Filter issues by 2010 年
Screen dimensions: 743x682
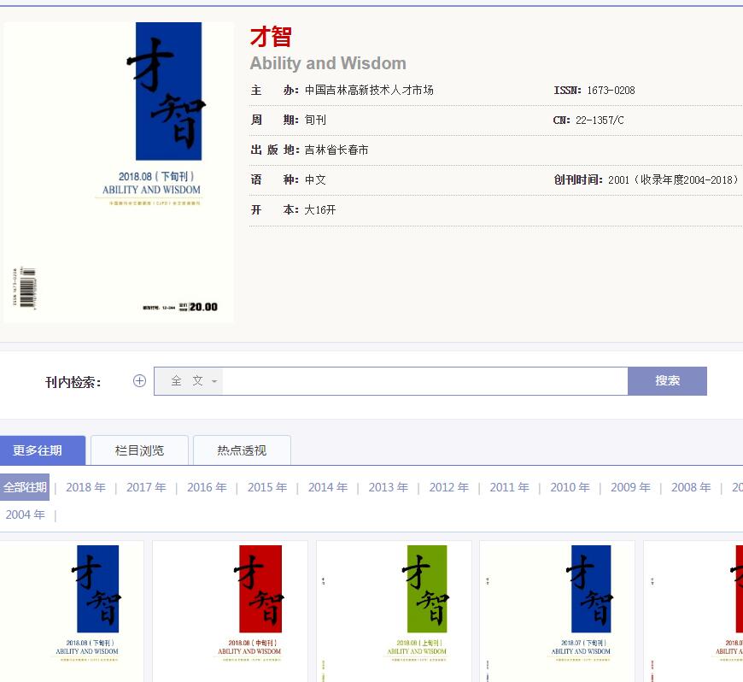(x=570, y=487)
